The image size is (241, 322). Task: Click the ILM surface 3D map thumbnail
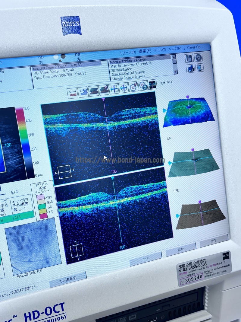pyautogui.click(x=194, y=163)
